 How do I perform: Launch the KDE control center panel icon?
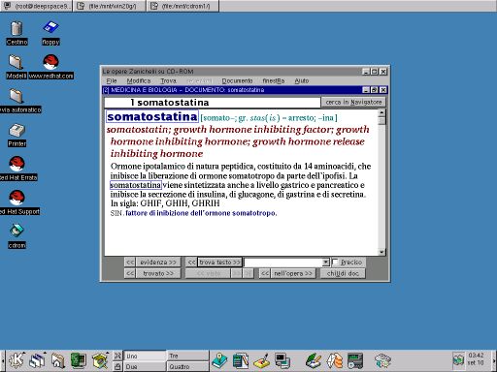[79, 360]
